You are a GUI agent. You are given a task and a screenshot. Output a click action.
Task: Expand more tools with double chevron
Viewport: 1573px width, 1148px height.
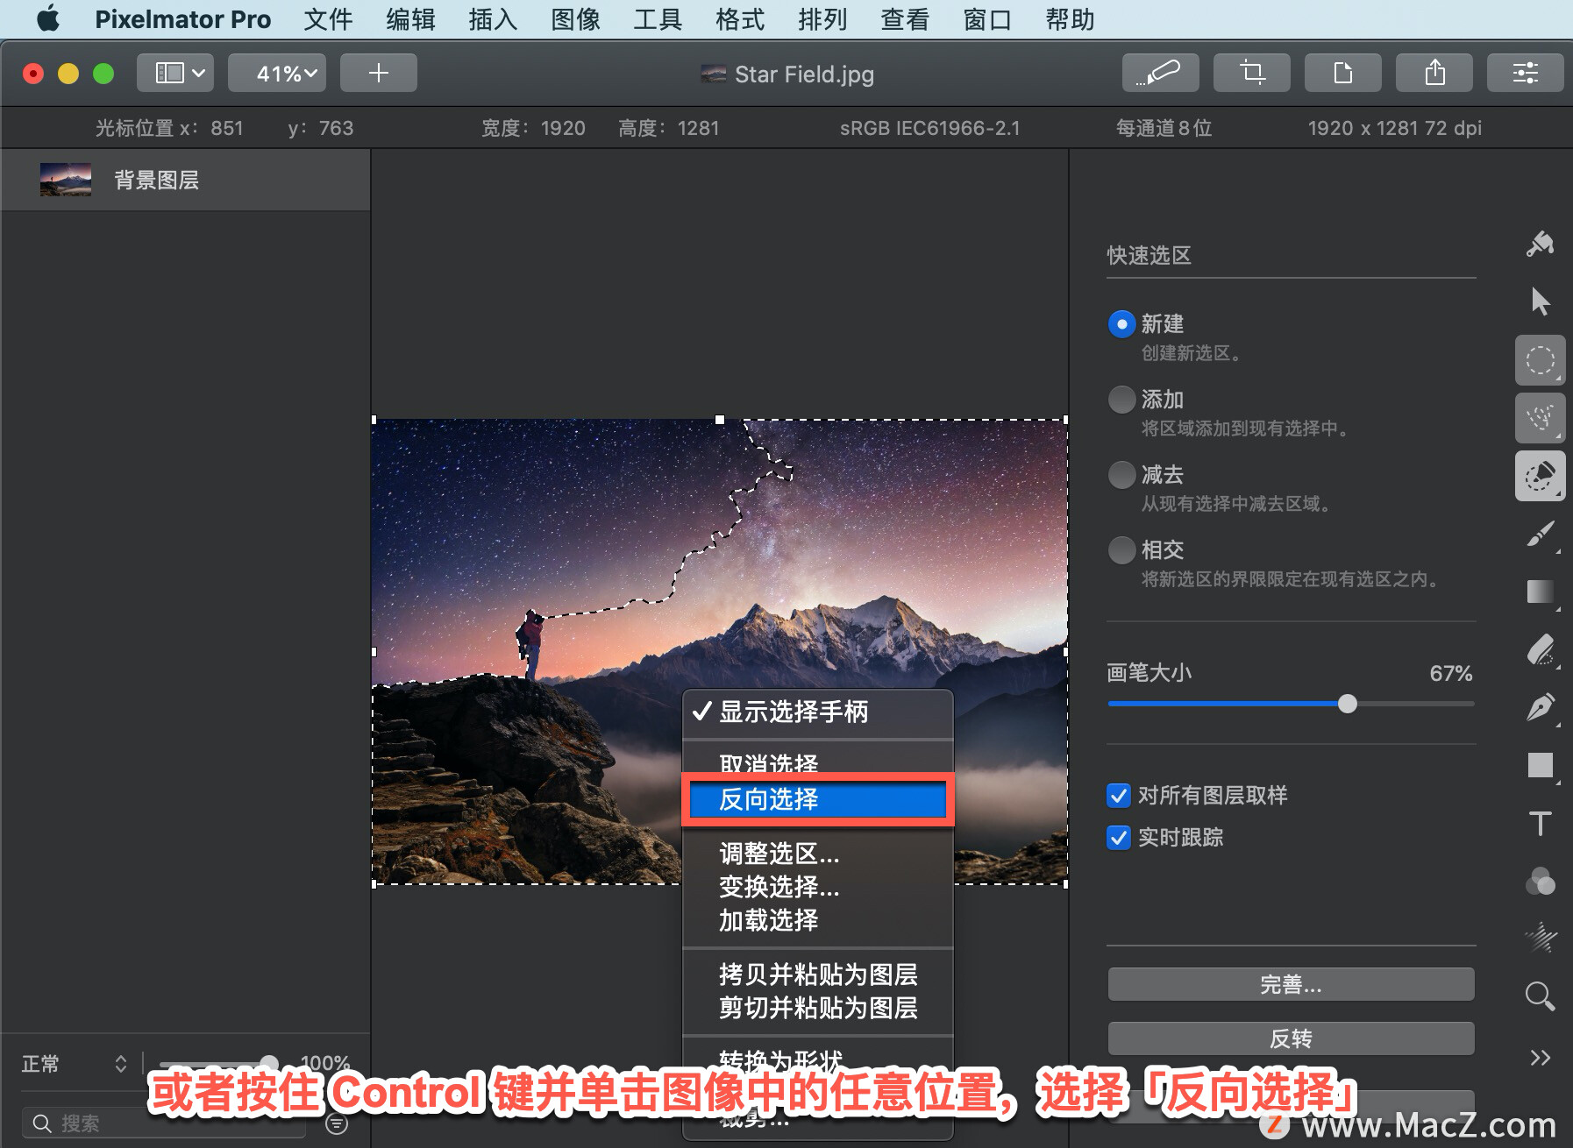pos(1540,1058)
